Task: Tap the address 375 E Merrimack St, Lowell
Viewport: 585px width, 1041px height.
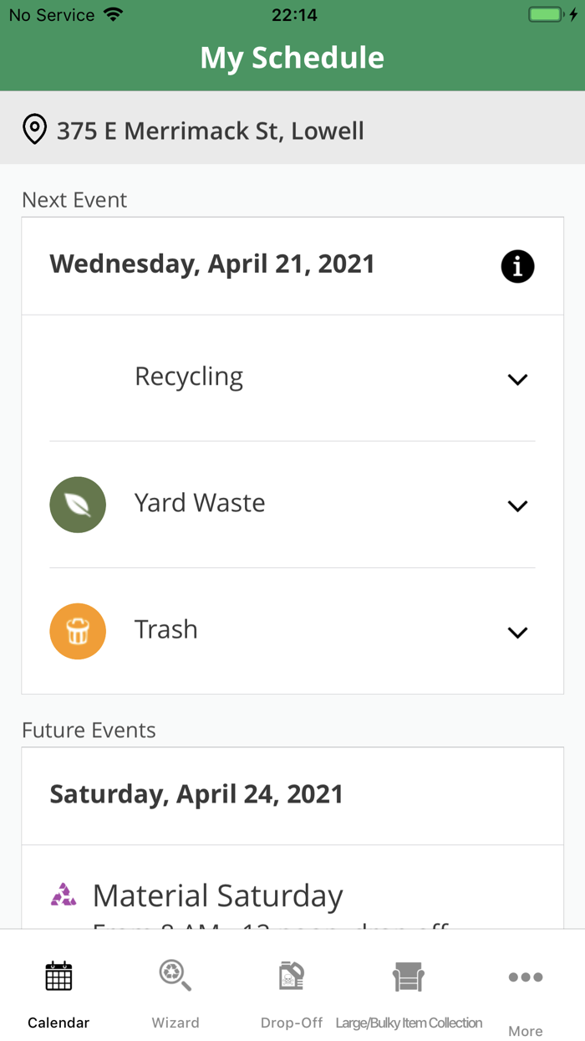Action: pos(209,130)
